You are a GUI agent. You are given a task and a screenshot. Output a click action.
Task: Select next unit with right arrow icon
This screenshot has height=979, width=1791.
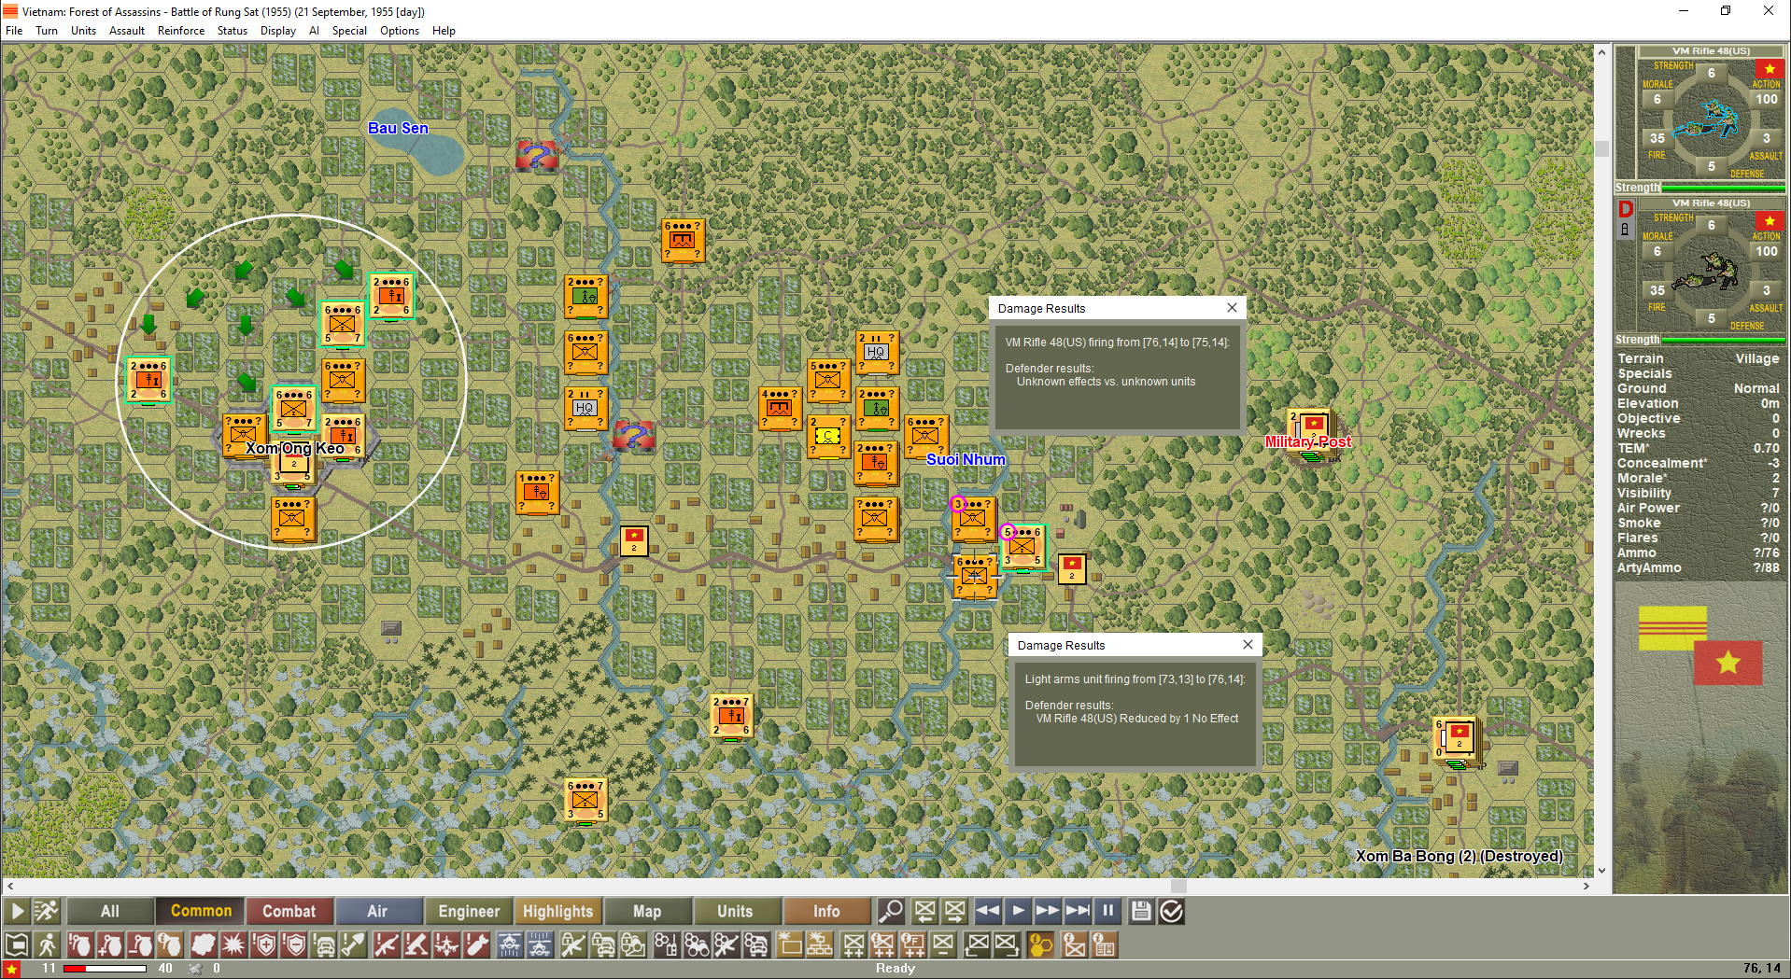tap(954, 911)
